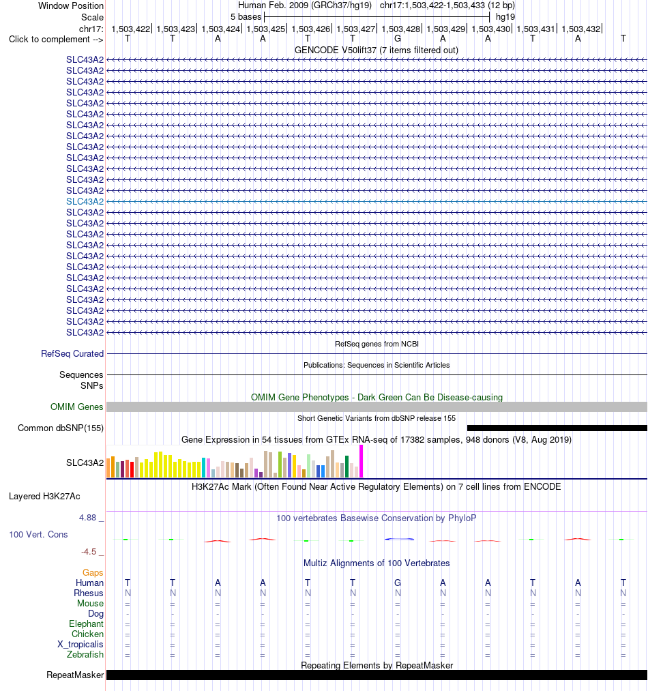
Task: Click the 'Elephant' alignment row label
Action: point(86,623)
